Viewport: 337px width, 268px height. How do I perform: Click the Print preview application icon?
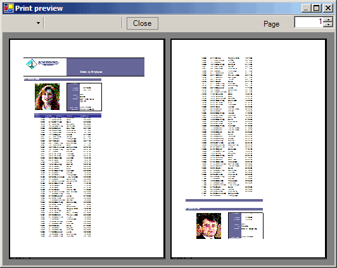[9, 8]
